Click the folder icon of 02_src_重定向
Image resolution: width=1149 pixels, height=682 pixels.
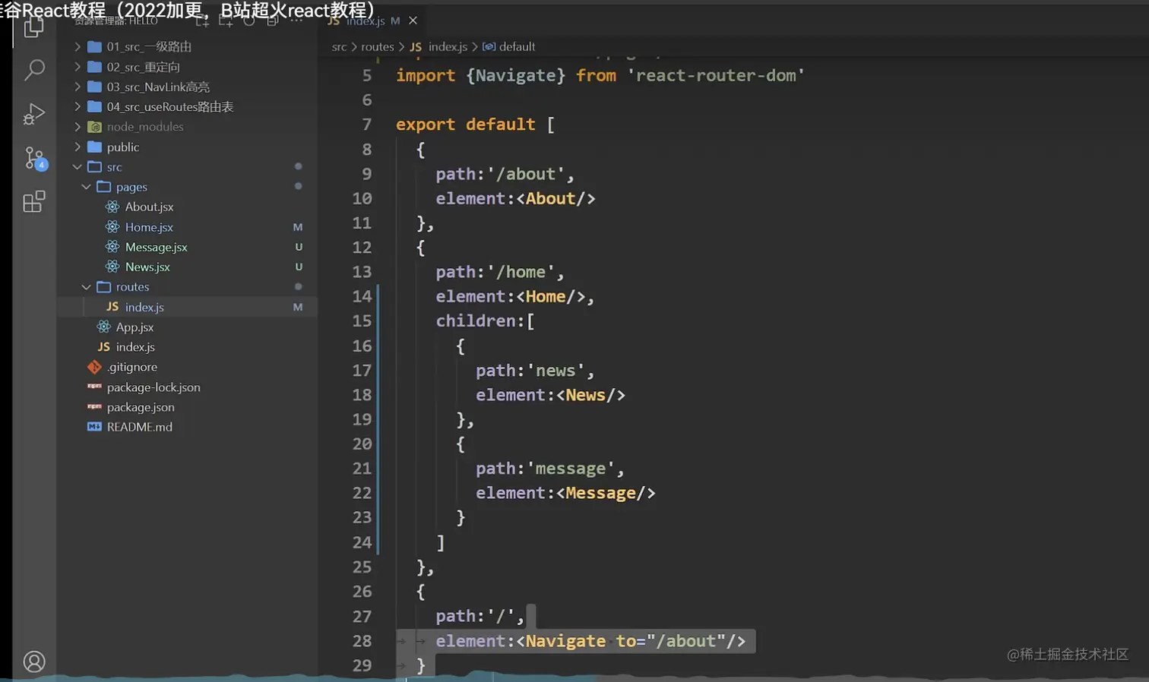[95, 67]
